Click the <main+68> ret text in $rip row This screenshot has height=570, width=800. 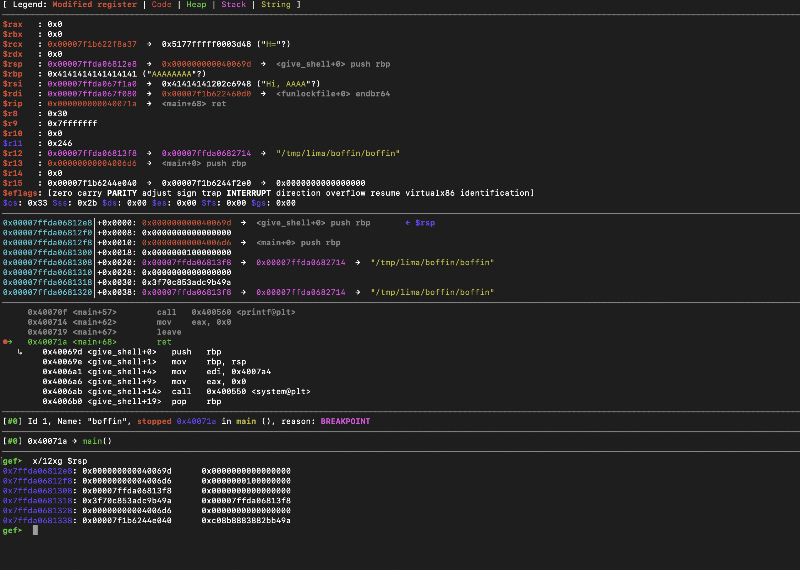tap(194, 104)
